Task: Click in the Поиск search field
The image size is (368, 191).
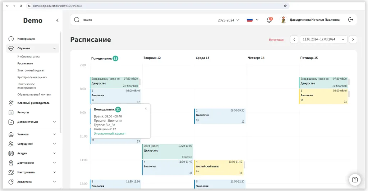Action: [x=144, y=20]
